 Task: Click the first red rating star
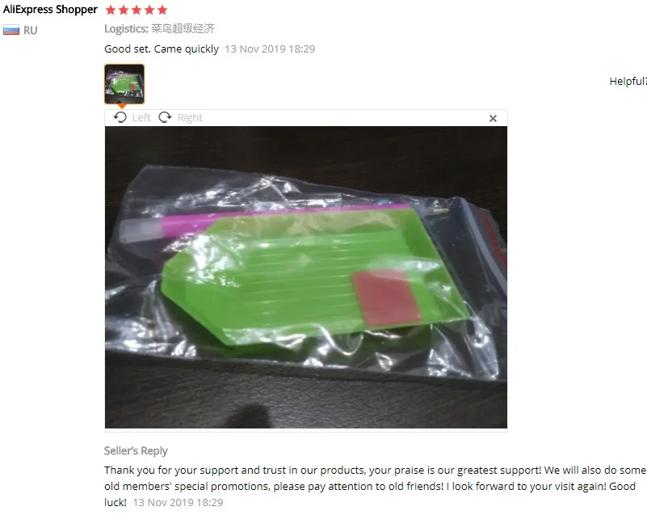pyautogui.click(x=111, y=10)
